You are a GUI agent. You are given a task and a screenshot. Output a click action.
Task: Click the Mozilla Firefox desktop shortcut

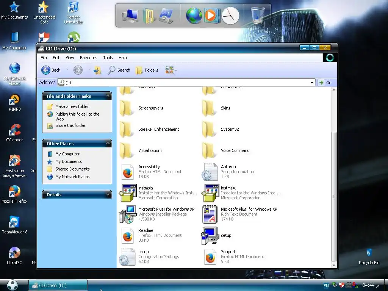tap(15, 194)
